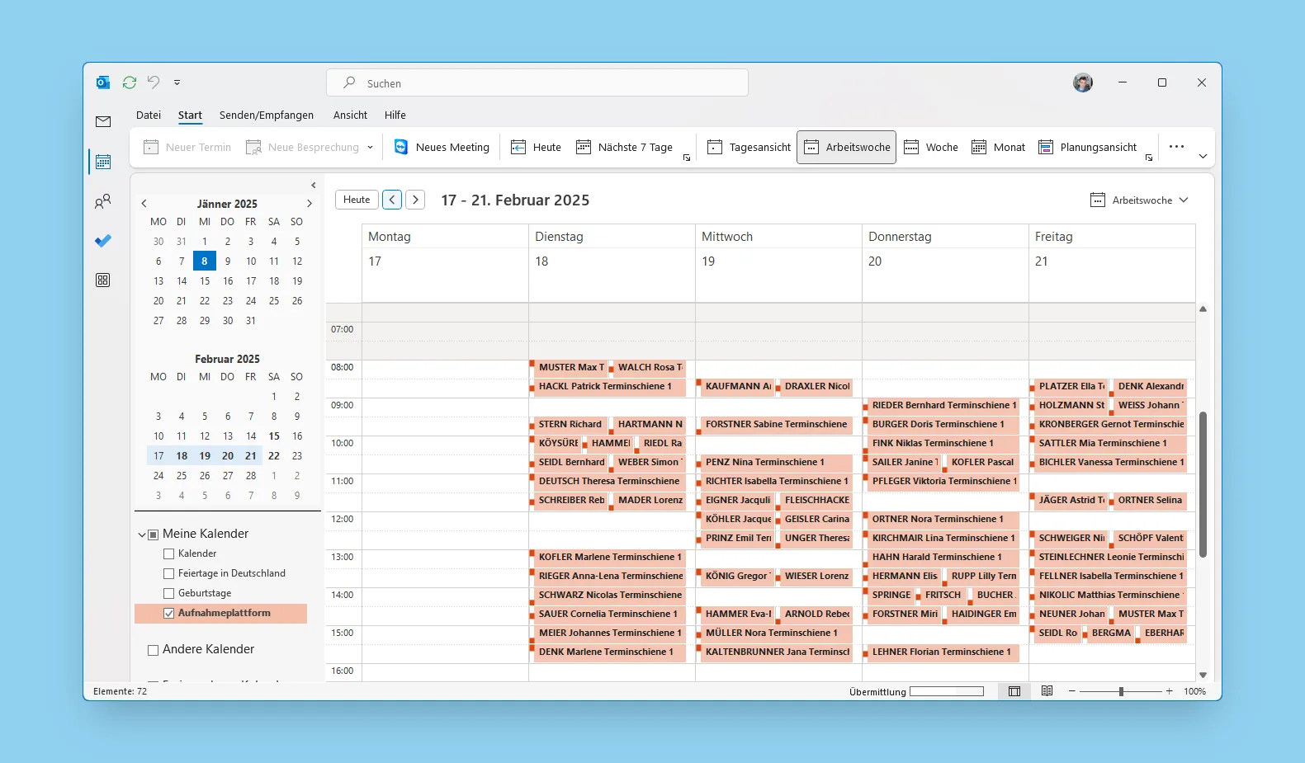Open the Ansicht tab

[350, 115]
